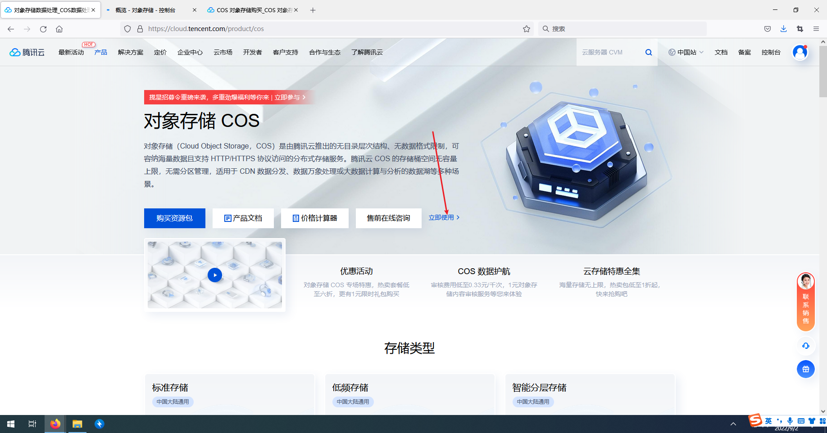827x433 pixels.
Task: Click the floating headset customer service icon
Action: pyautogui.click(x=806, y=346)
